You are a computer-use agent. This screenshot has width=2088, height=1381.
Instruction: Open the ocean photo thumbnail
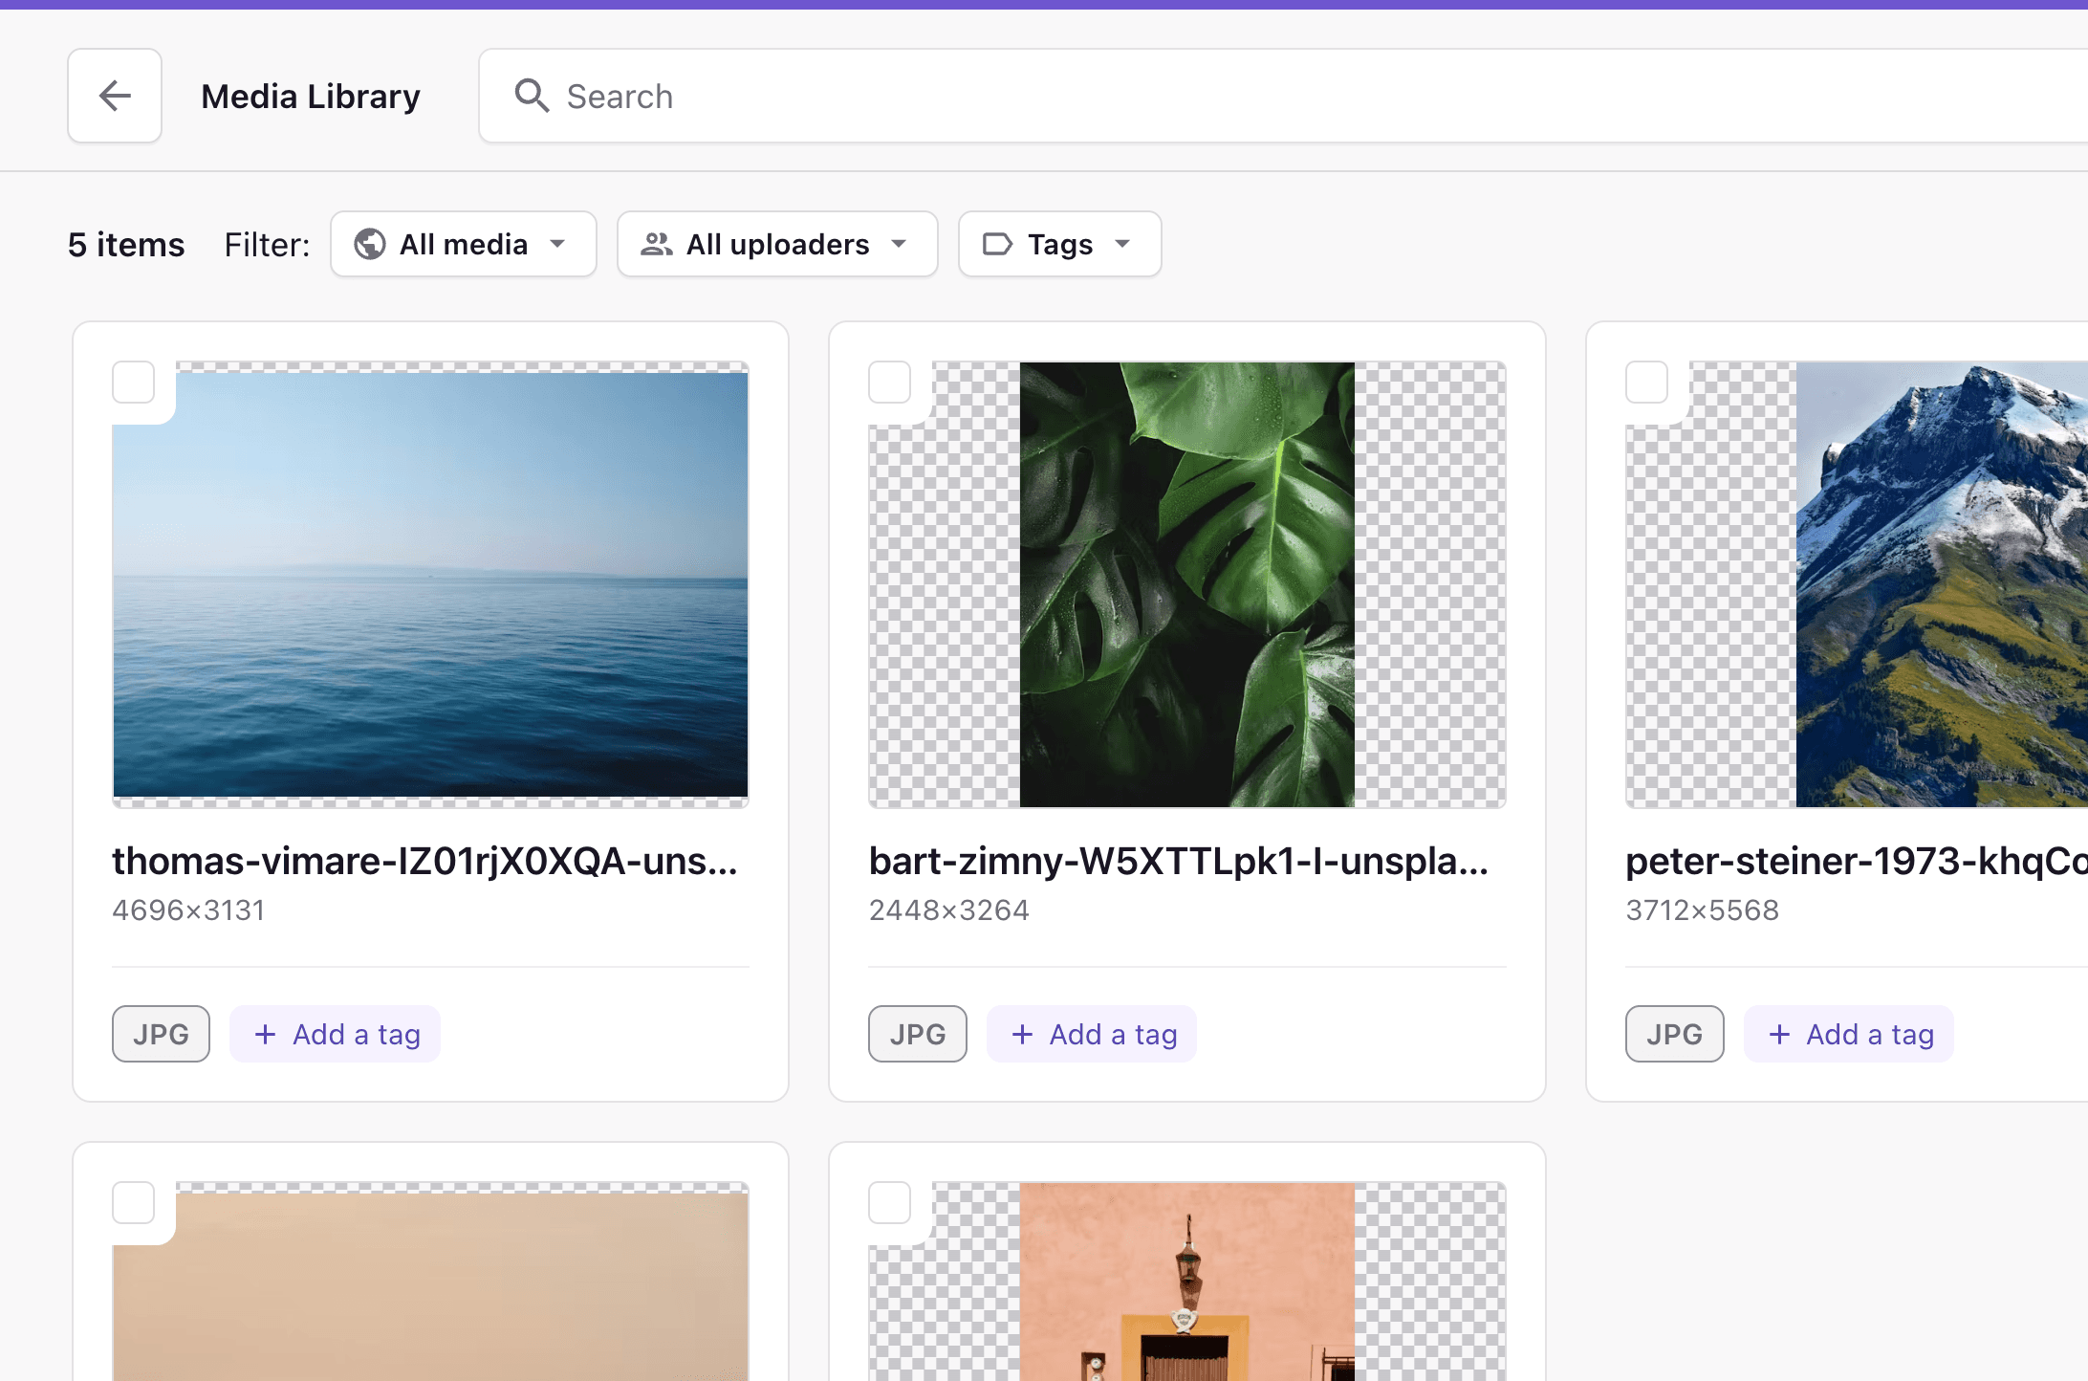[x=429, y=583]
